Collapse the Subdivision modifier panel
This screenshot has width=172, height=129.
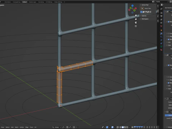pos(166,112)
